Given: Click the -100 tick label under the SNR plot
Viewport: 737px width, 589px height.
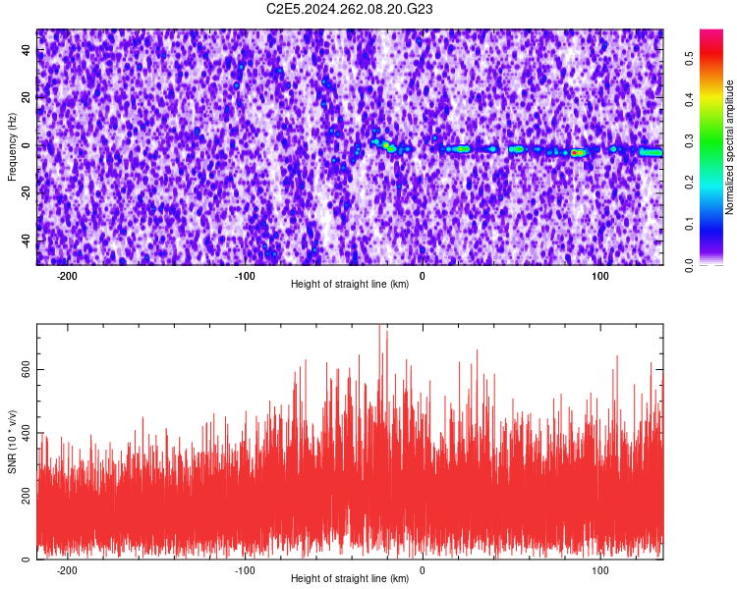Looking at the screenshot, I should click(245, 570).
